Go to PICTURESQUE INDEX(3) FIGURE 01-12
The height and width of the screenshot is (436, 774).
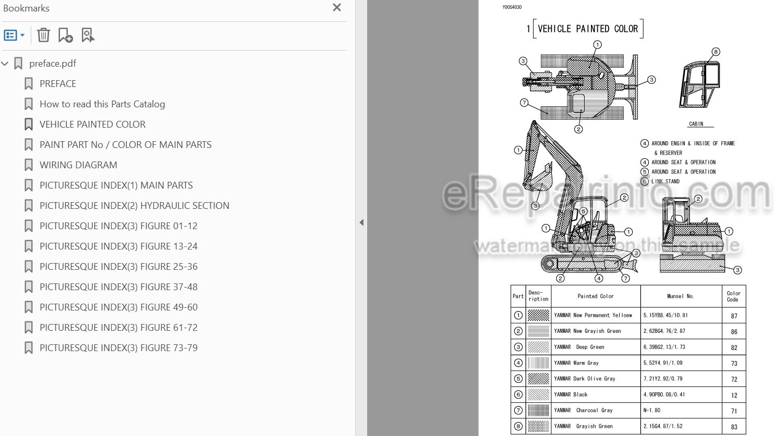pyautogui.click(x=119, y=226)
